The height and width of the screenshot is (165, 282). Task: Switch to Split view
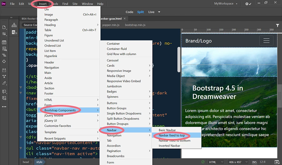[140, 12]
